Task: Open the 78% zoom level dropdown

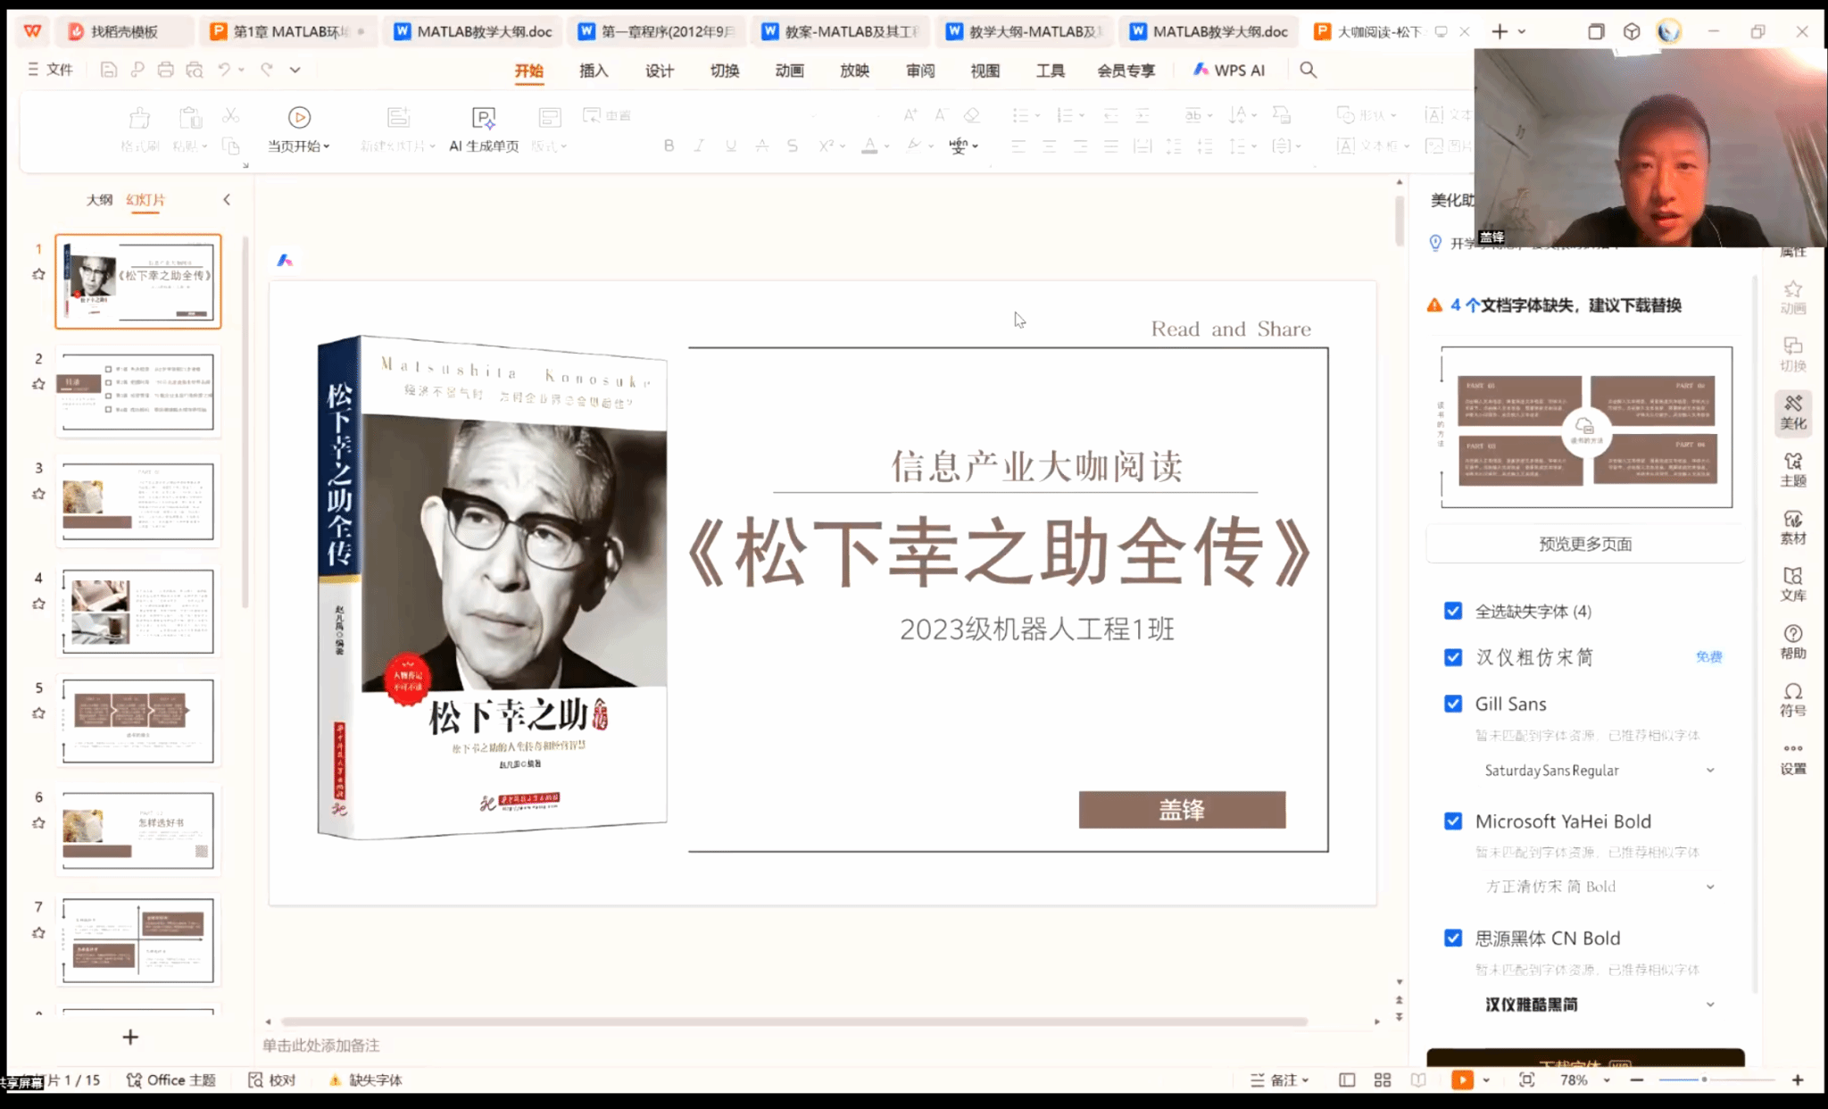Action: [x=1607, y=1080]
